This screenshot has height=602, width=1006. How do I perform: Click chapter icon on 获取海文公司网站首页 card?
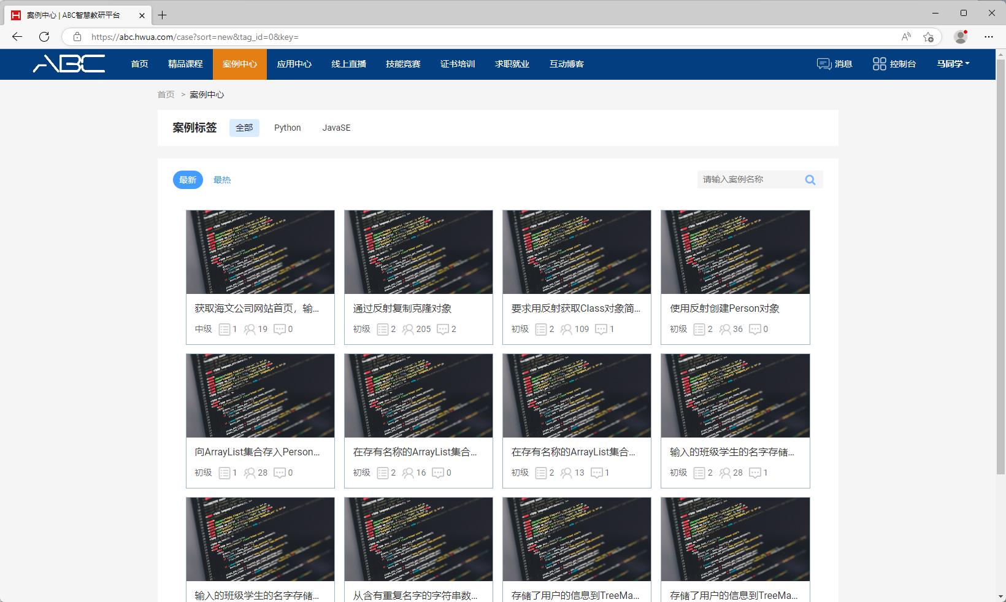click(x=225, y=330)
